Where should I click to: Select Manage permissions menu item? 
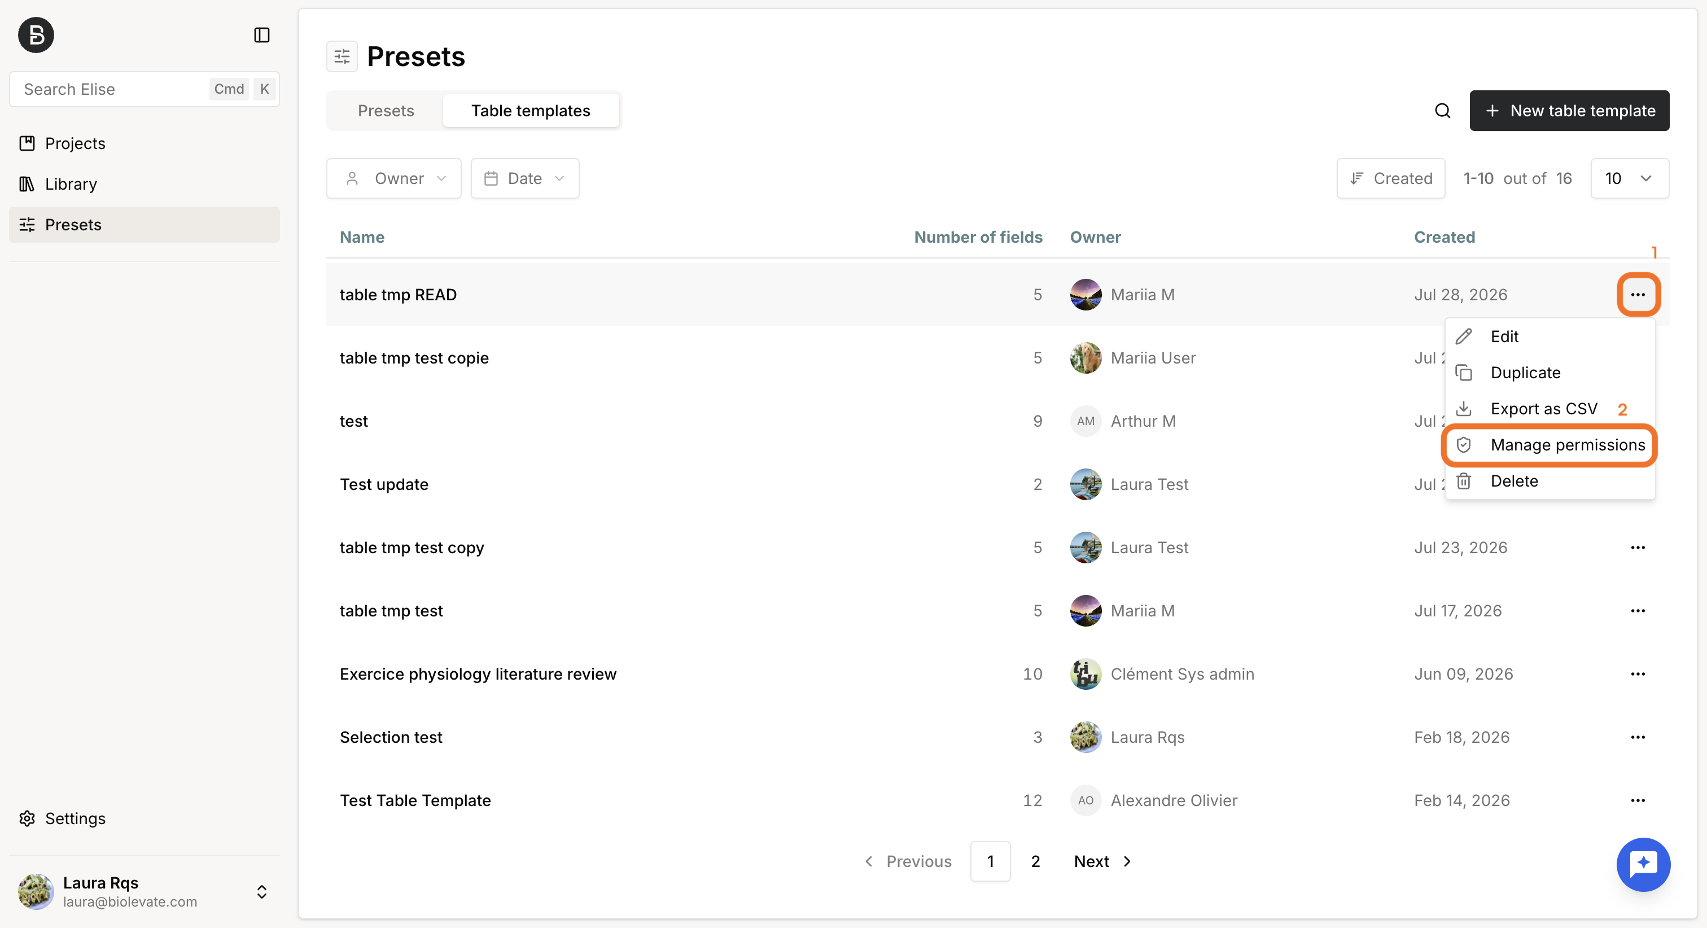coord(1550,445)
